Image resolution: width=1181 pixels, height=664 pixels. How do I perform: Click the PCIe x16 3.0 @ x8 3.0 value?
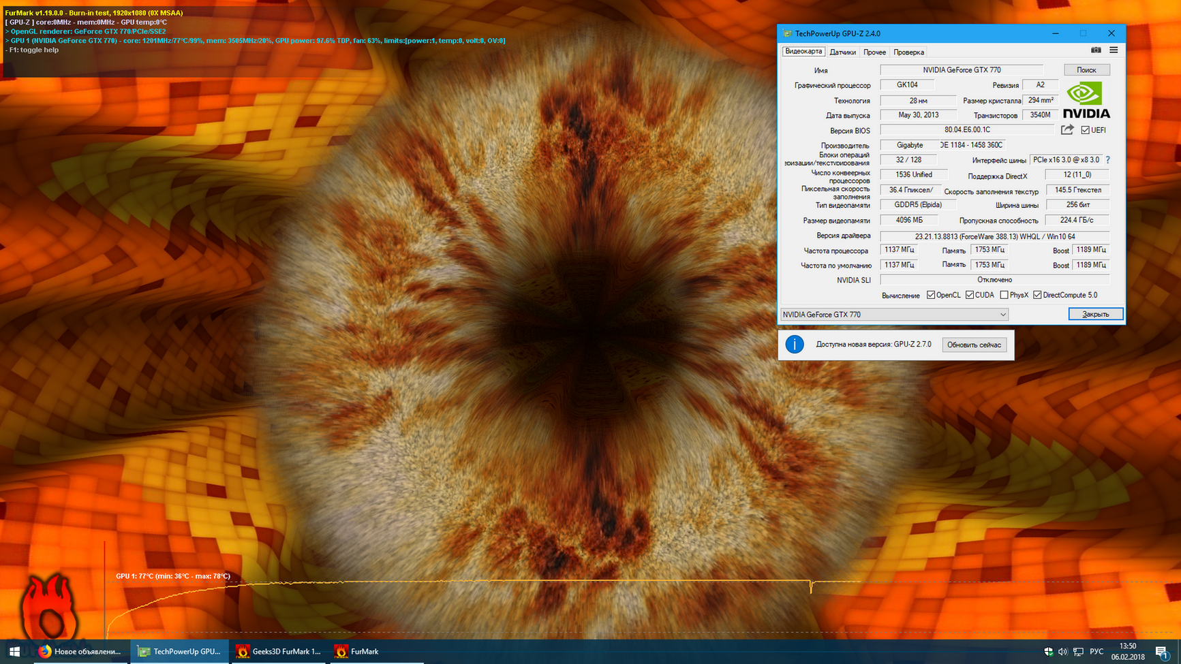(1066, 160)
